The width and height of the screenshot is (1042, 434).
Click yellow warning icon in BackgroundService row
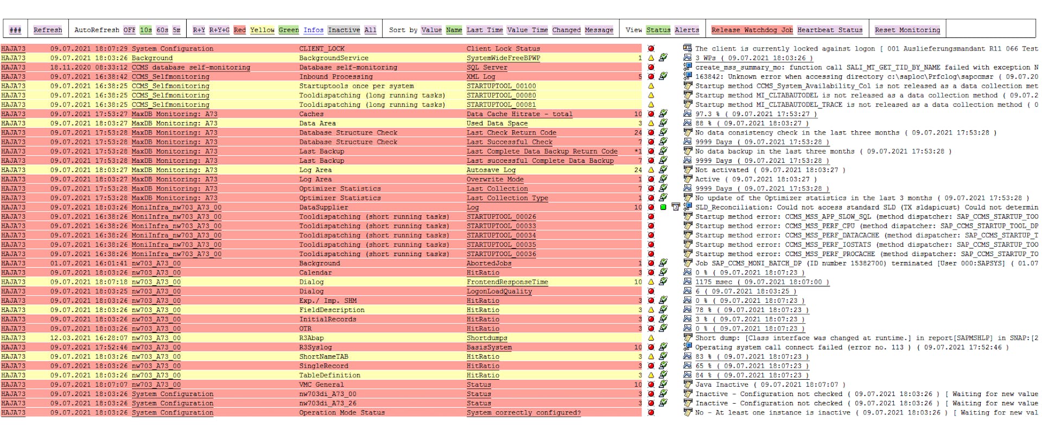pos(651,58)
